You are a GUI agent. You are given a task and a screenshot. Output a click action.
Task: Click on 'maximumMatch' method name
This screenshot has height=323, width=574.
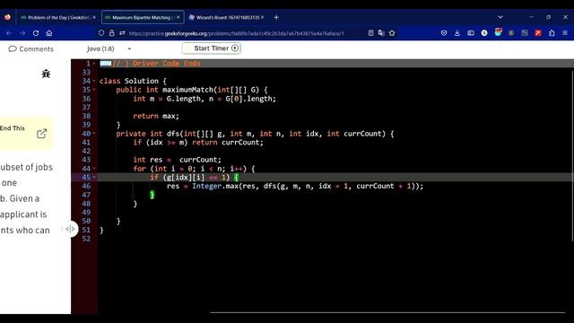coord(187,90)
